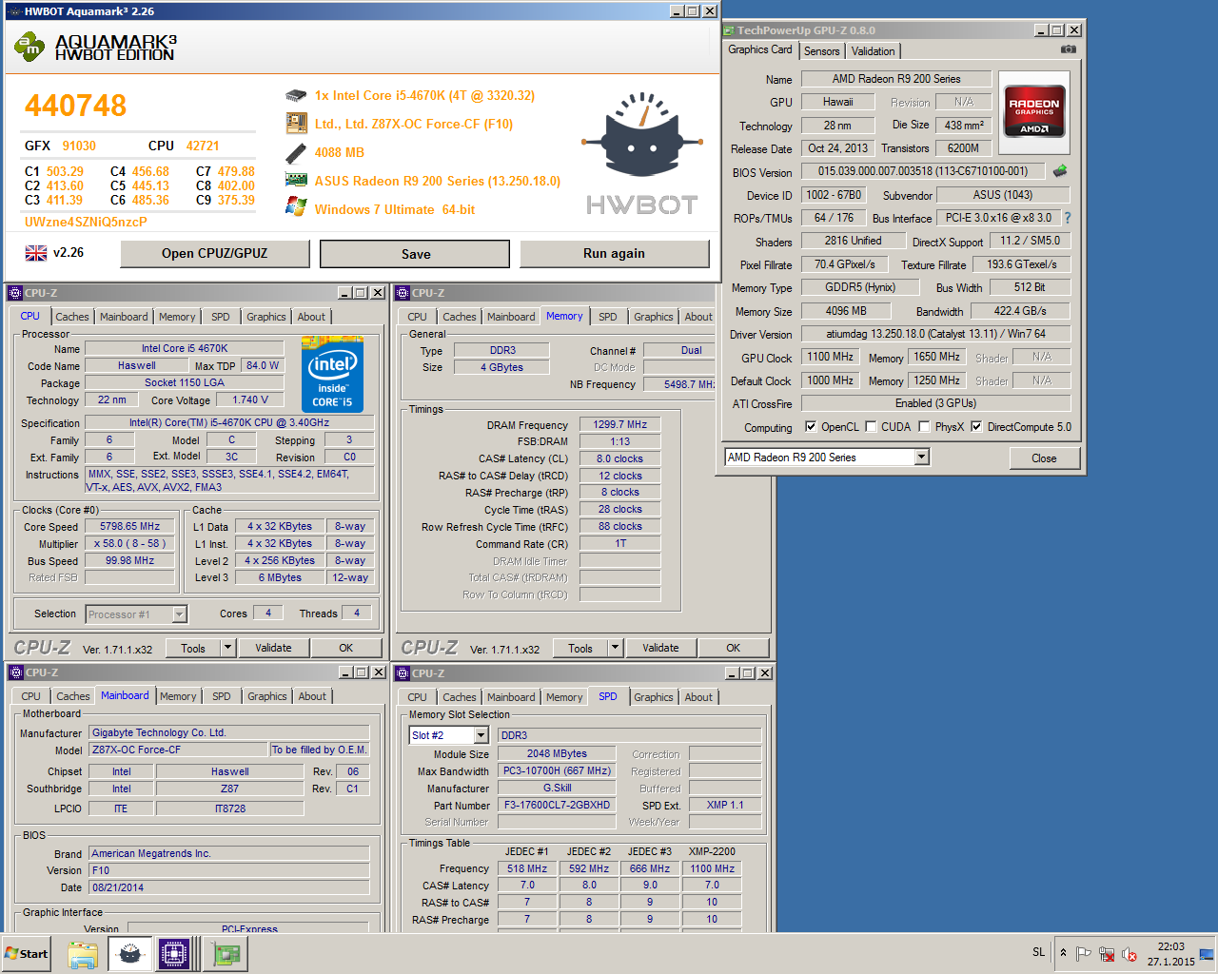Switch to GPU-Z via the green card taskbar icon

226,954
